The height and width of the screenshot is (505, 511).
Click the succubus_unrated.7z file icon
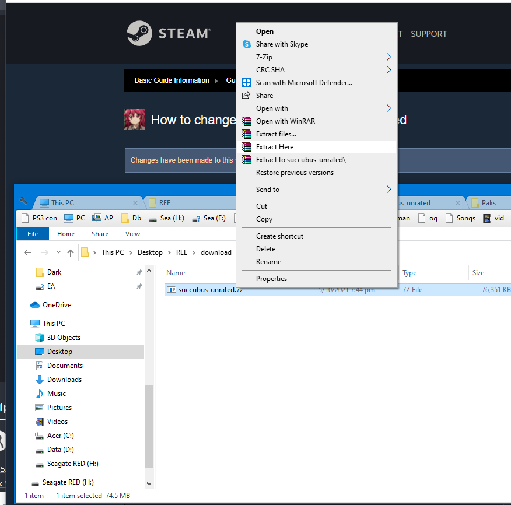171,289
